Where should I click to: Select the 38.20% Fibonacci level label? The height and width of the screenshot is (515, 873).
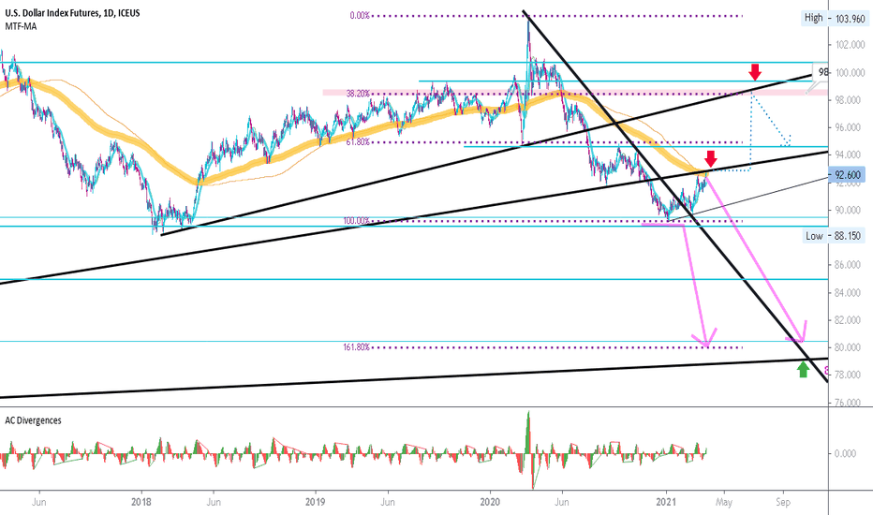[x=358, y=94]
